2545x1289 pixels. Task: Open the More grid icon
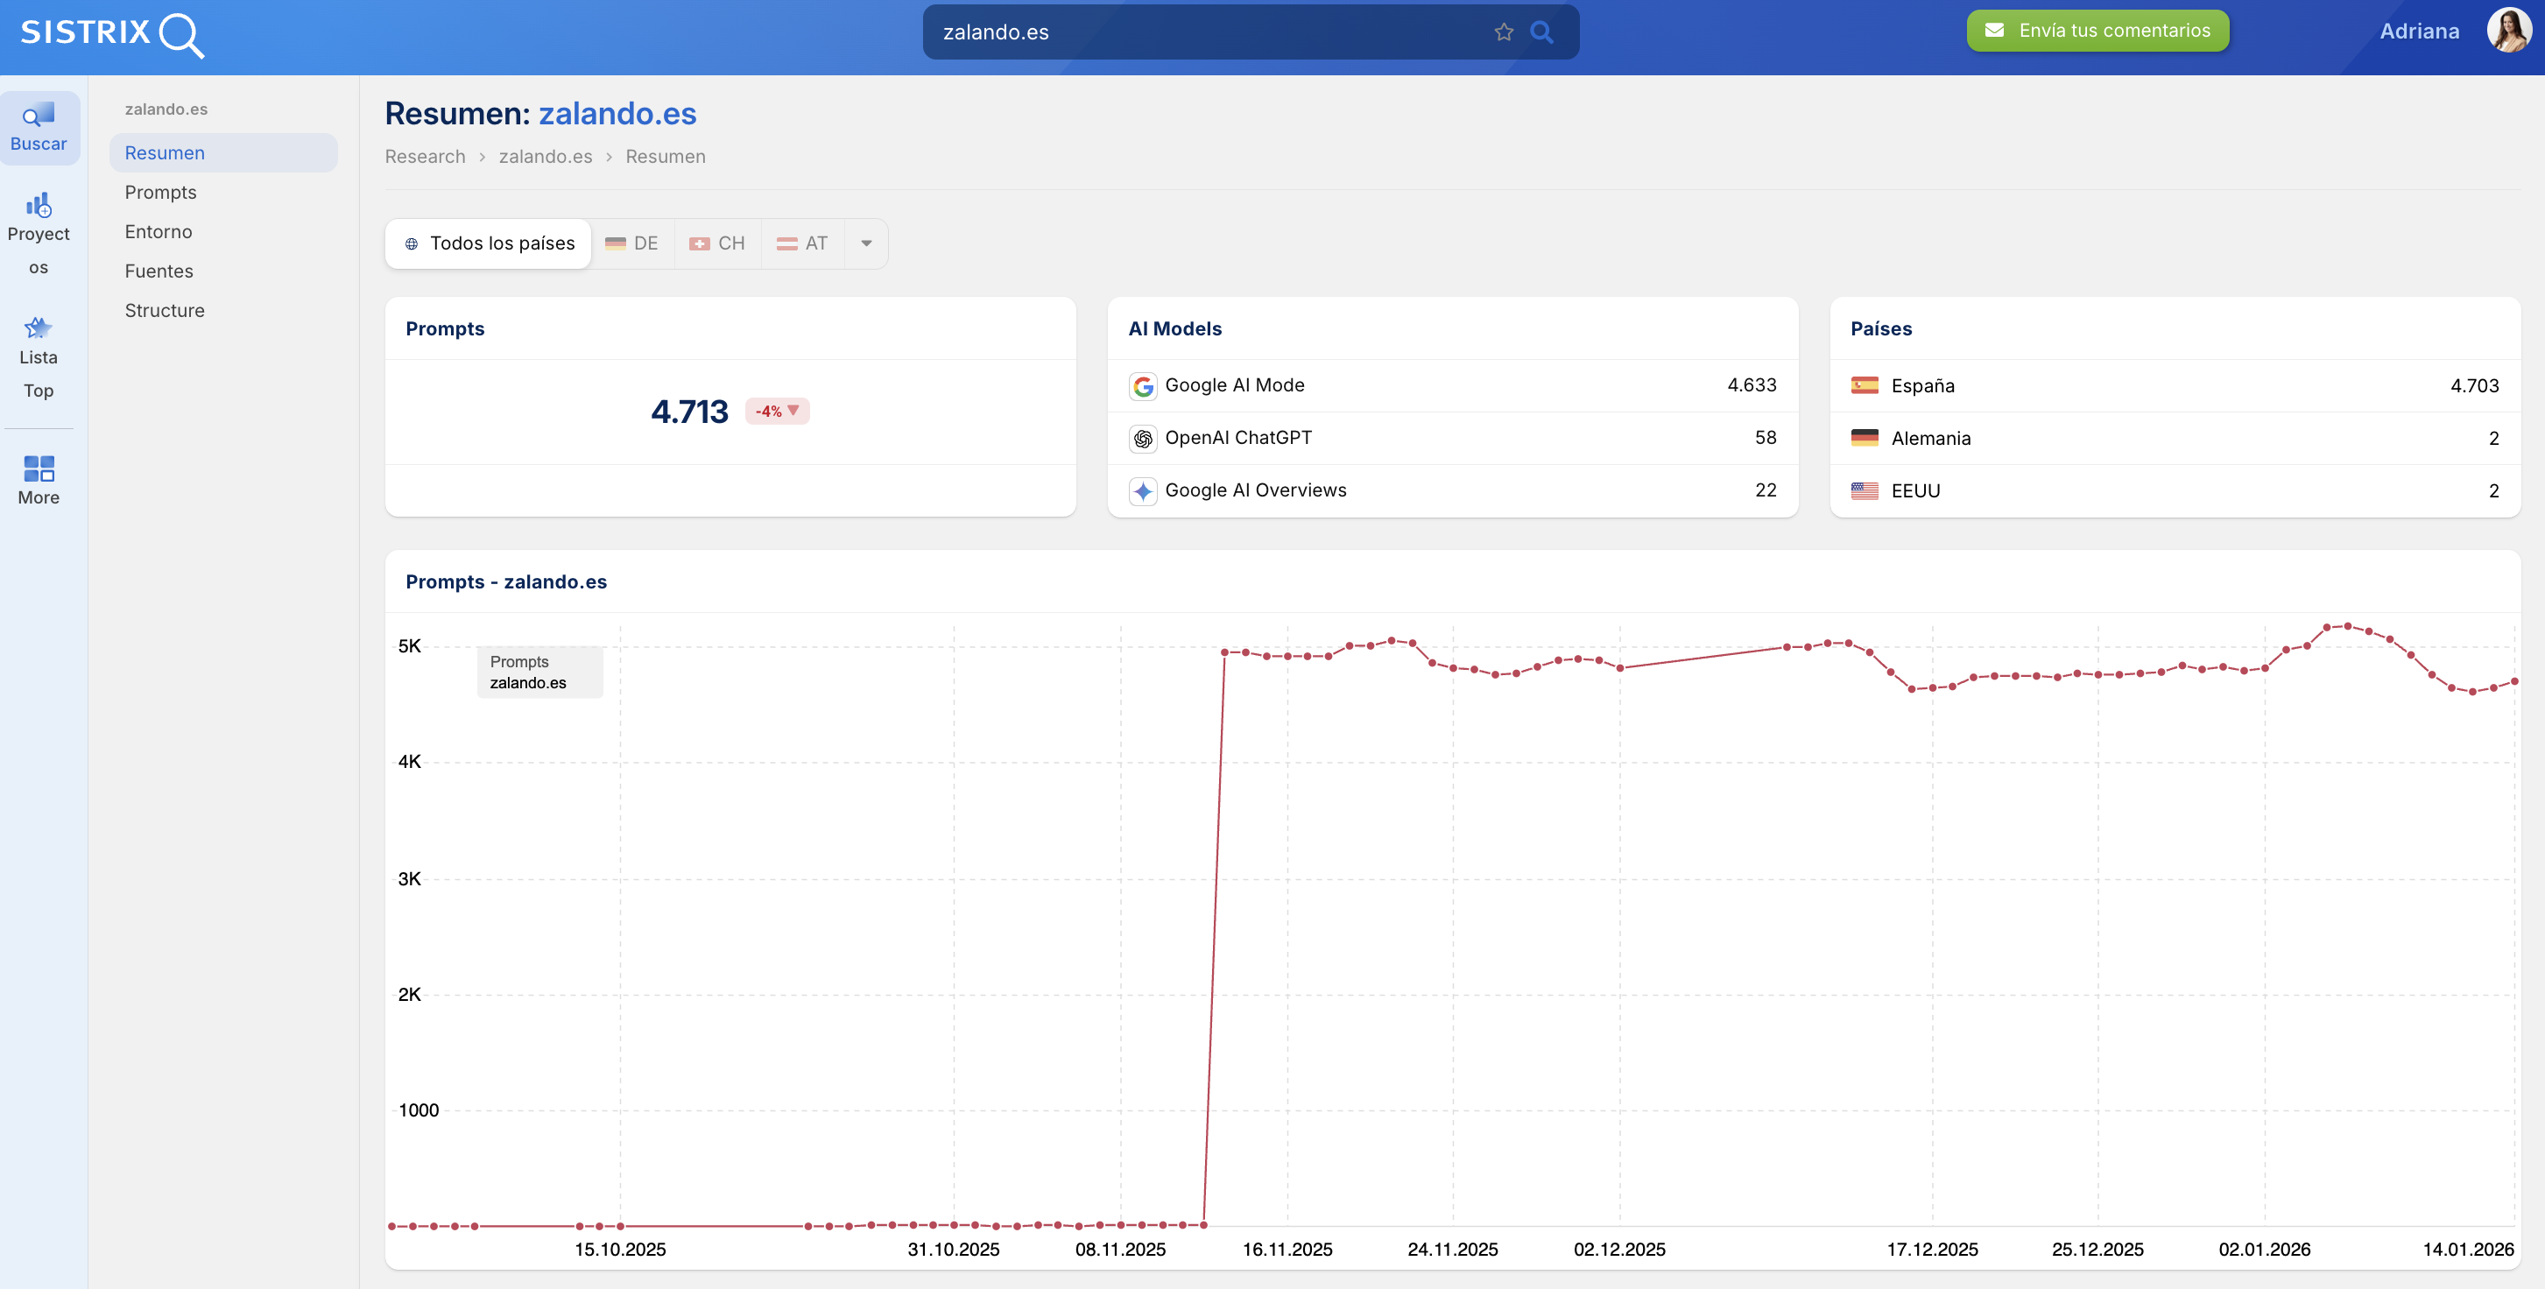39,479
